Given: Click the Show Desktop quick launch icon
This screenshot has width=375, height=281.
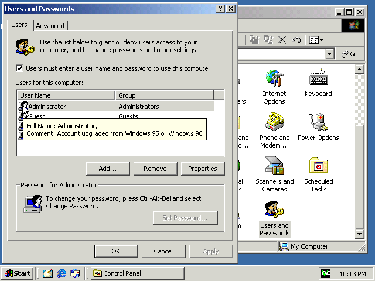Looking at the screenshot, I should 48,273.
